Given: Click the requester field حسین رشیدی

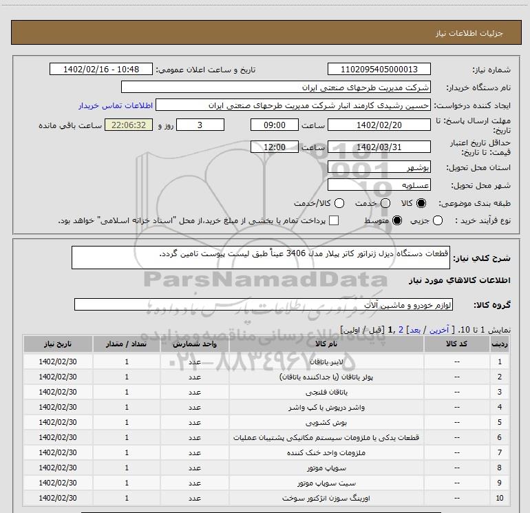Looking at the screenshot, I should point(293,105).
